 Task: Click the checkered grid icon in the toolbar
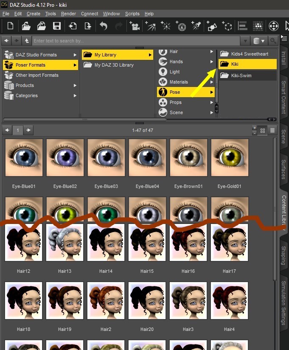(x=258, y=26)
